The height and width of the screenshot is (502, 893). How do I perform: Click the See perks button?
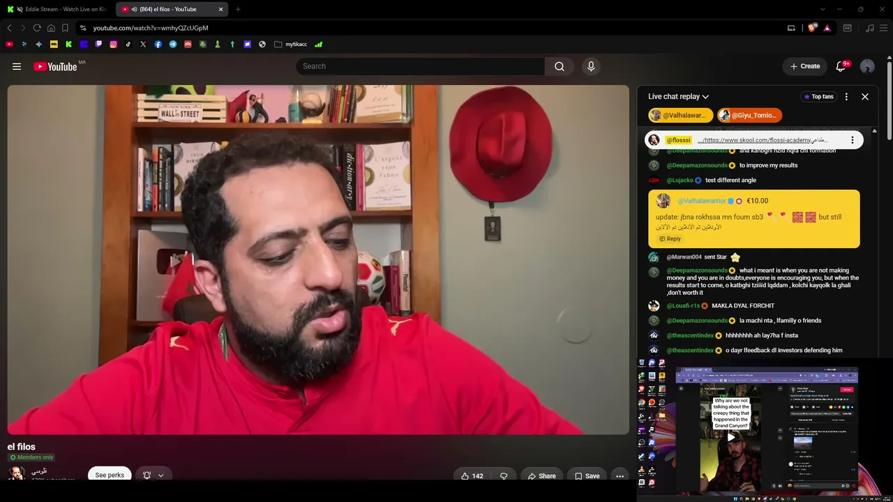pyautogui.click(x=110, y=476)
